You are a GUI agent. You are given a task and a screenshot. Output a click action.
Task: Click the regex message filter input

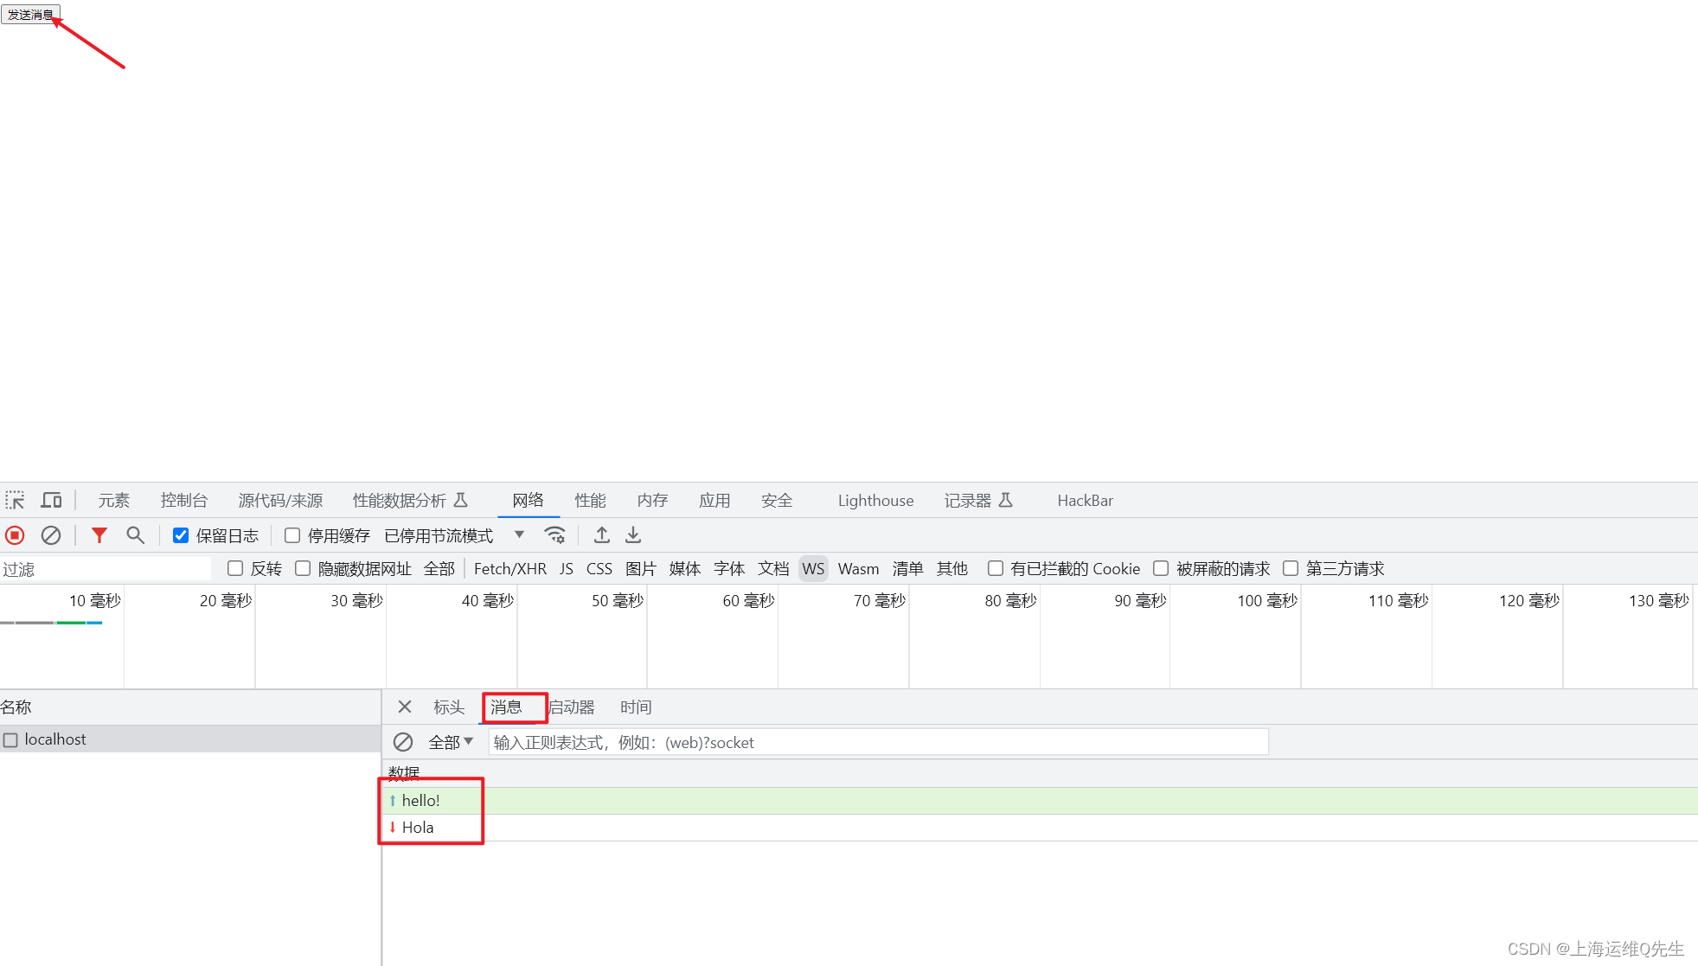[877, 742]
